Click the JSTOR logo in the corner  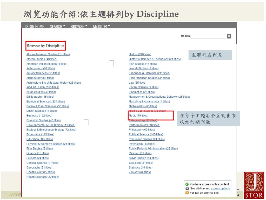point(254,185)
